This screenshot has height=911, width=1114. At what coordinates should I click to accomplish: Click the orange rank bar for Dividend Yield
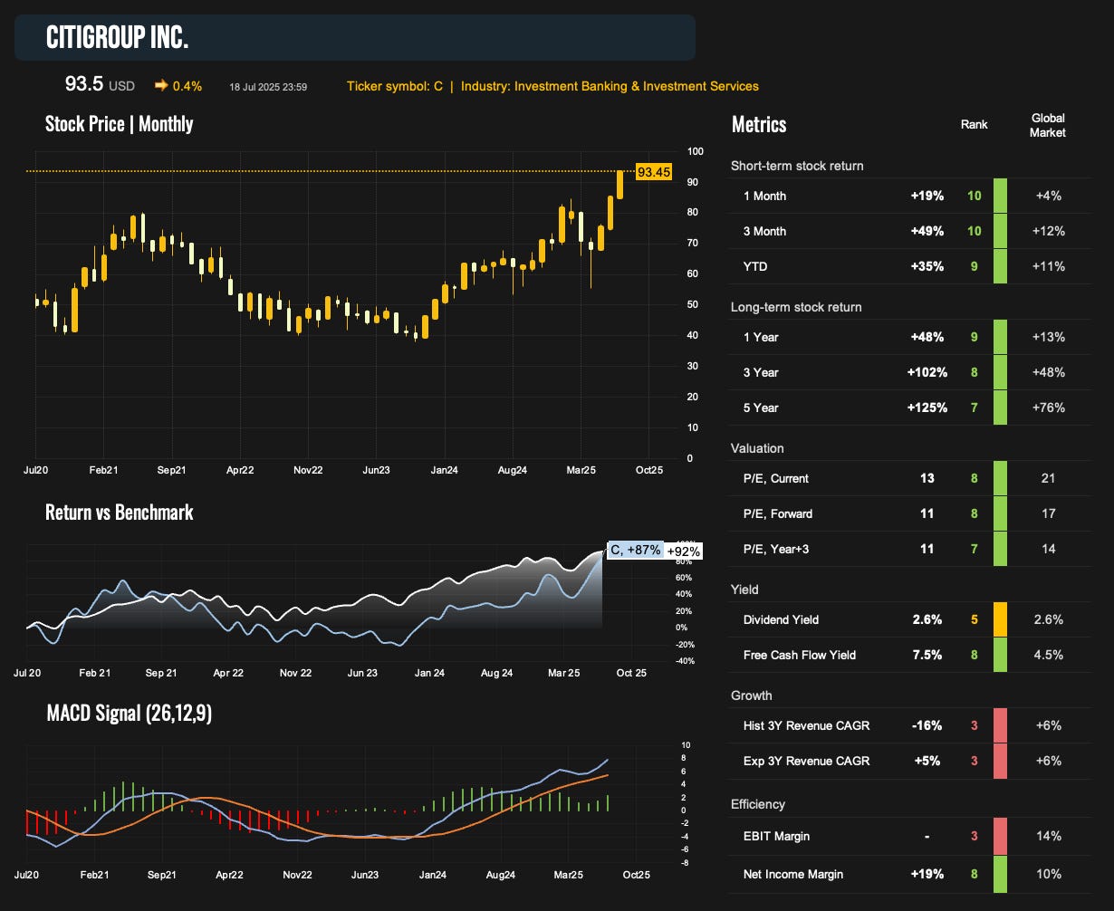coord(1000,619)
